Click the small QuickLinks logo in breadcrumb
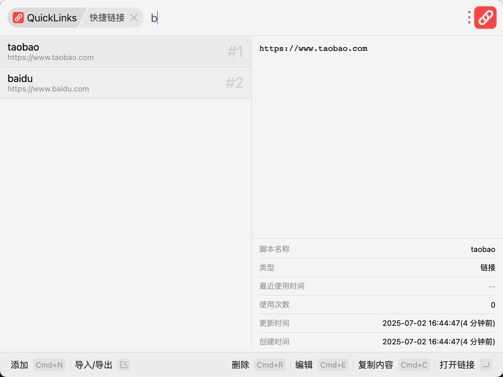This screenshot has width=503, height=377. (x=18, y=18)
